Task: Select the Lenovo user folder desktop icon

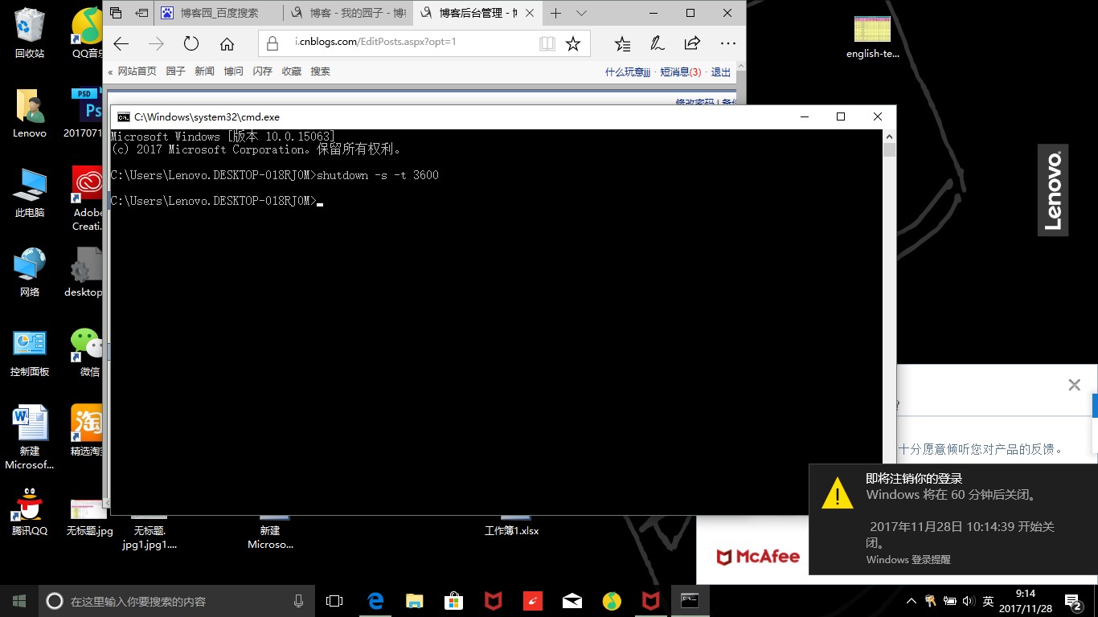Action: click(x=30, y=113)
